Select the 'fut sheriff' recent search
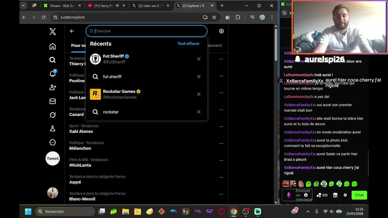This screenshot has width=388, height=218. 146,77
